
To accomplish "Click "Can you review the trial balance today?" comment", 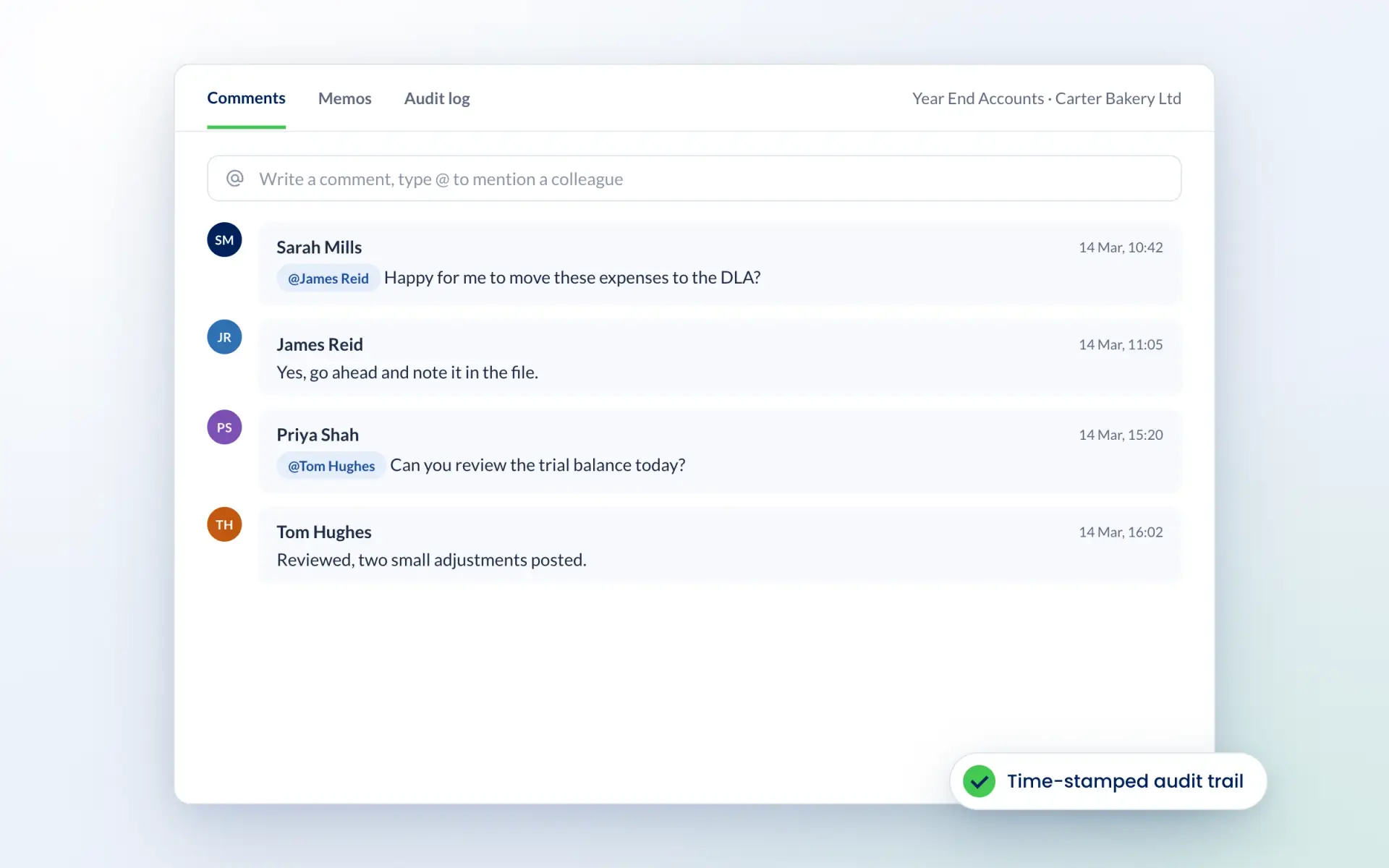I will [x=538, y=465].
